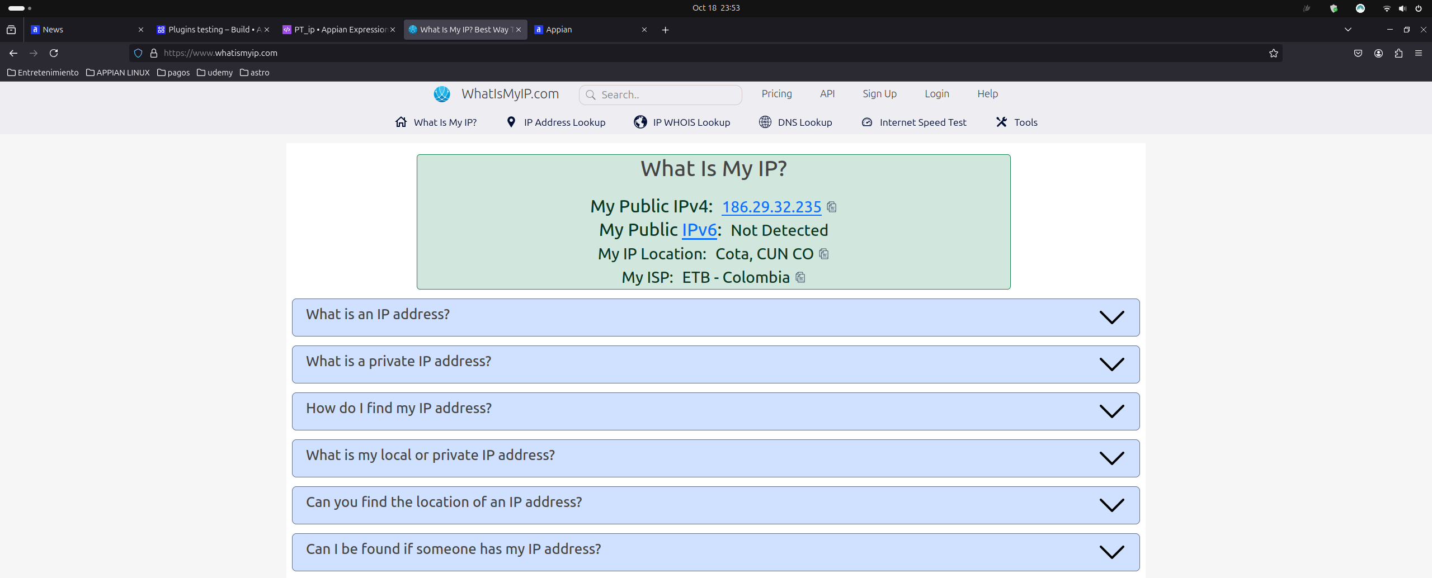Expand 'What is my local or private IP address?'
This screenshot has height=578, width=1432.
coord(715,458)
